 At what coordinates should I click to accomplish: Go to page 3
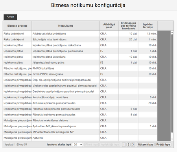(x=133, y=145)
